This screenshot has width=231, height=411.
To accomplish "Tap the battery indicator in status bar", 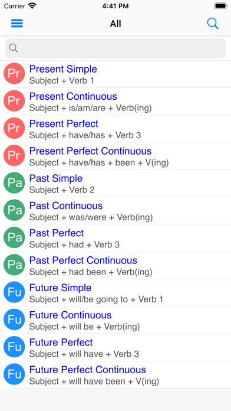I will tap(220, 6).
